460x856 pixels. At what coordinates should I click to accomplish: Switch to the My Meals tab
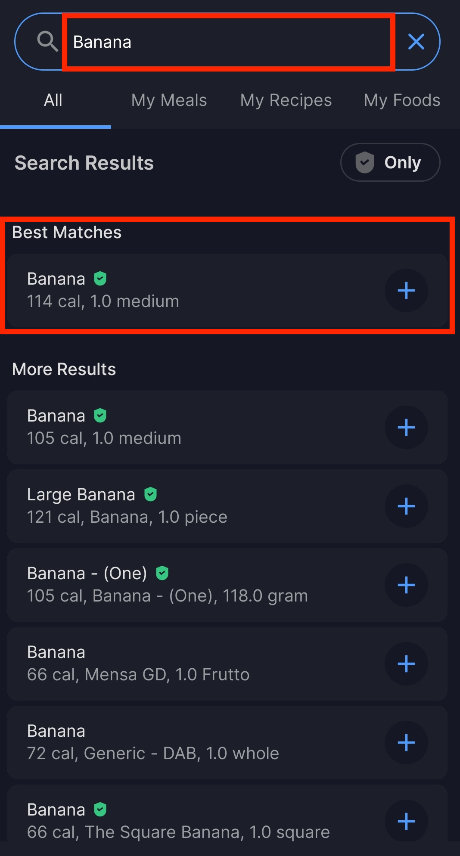click(x=169, y=100)
